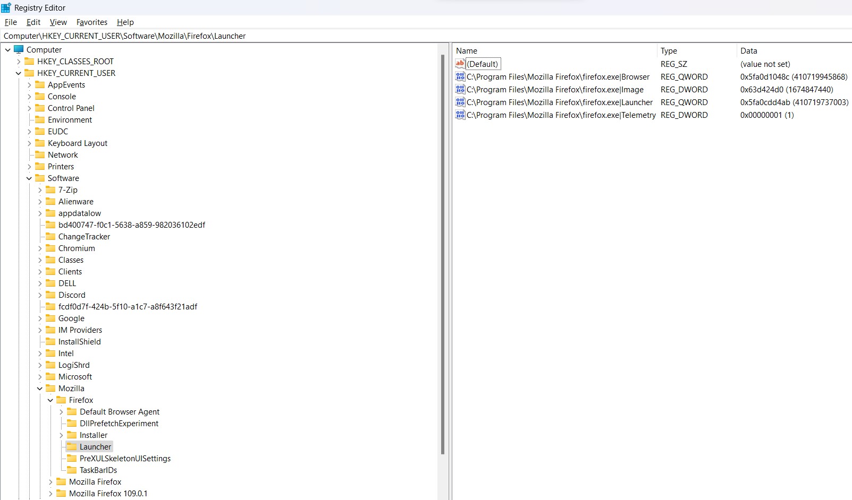This screenshot has height=500, width=852.
Task: Expand the Control Panel key
Action: [x=29, y=108]
